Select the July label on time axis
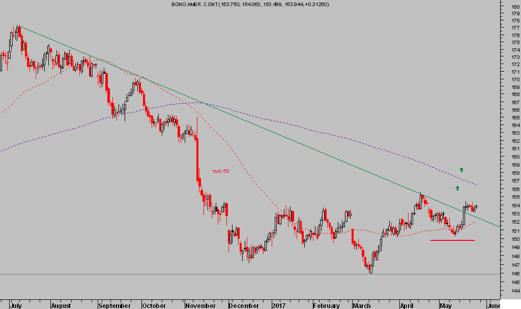The image size is (521, 309). pos(15,306)
